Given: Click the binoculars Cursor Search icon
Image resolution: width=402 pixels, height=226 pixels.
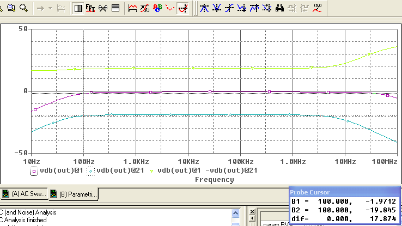Looking at the screenshot, I should coord(279,8).
